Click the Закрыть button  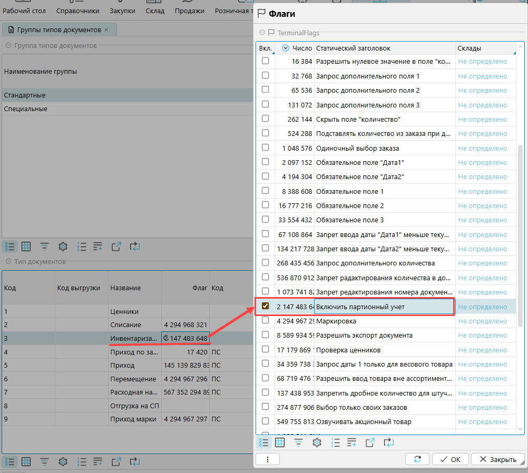click(x=497, y=459)
